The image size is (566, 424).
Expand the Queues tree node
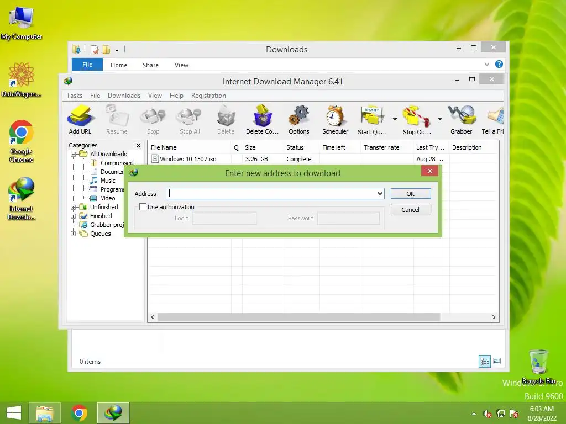click(x=74, y=234)
